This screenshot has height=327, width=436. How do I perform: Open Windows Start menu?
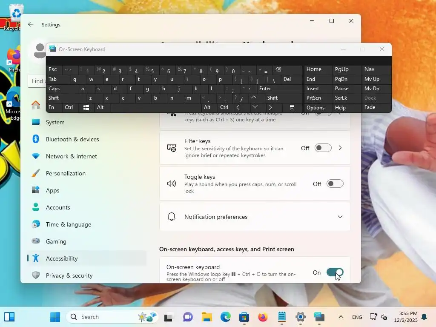pyautogui.click(x=55, y=317)
